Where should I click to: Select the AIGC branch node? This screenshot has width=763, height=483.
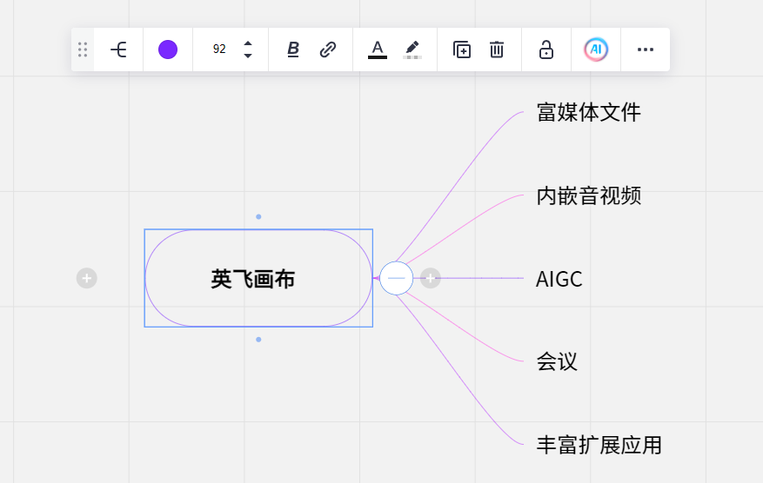pos(559,279)
